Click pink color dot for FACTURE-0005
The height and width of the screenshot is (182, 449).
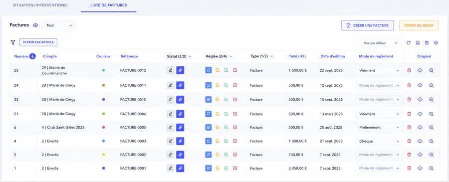coord(103,127)
